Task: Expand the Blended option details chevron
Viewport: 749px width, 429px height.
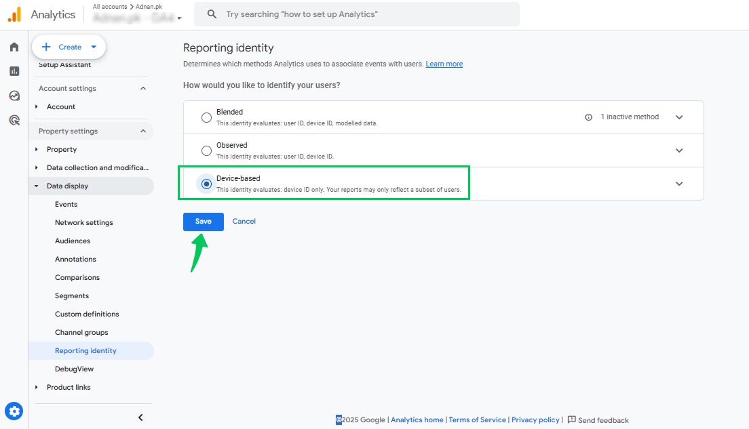Action: pyautogui.click(x=679, y=117)
